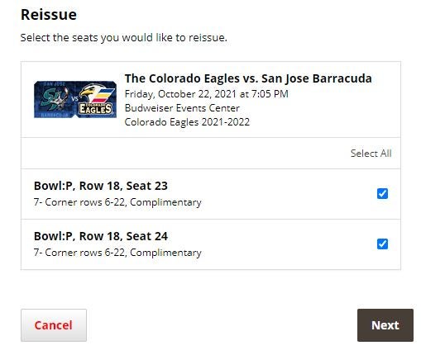This screenshot has width=421, height=355.
Task: Click the San Jose Barracuda logo
Action: point(55,98)
